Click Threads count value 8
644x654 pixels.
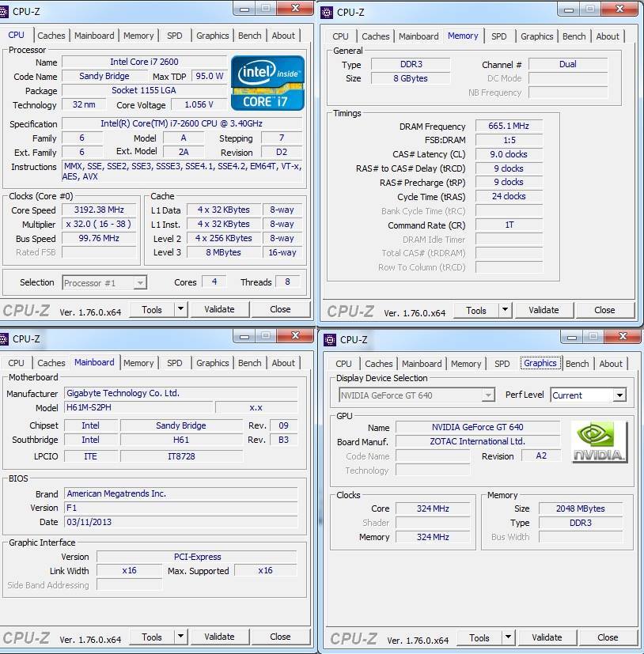[x=287, y=282]
